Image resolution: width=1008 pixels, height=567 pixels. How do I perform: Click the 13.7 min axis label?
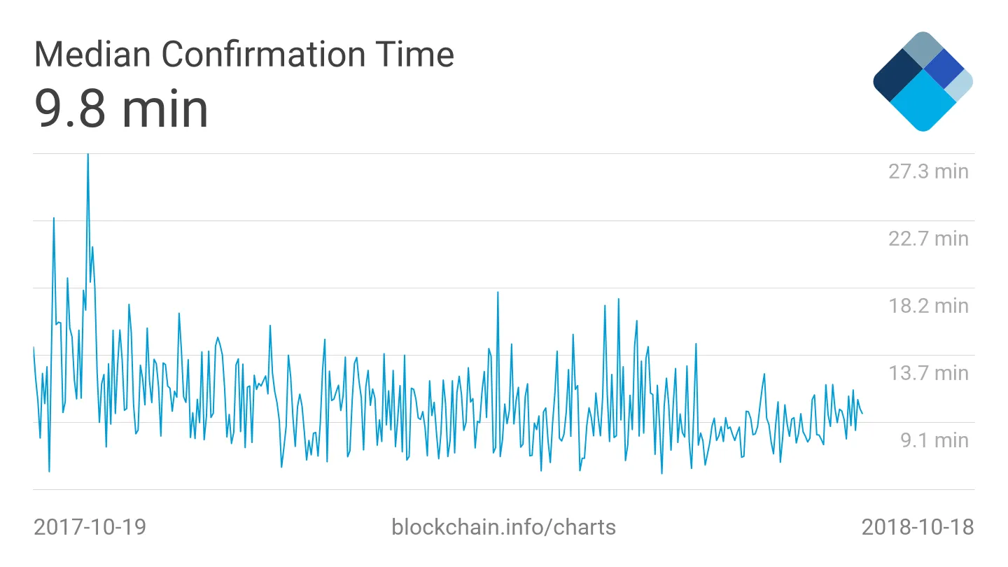928,372
